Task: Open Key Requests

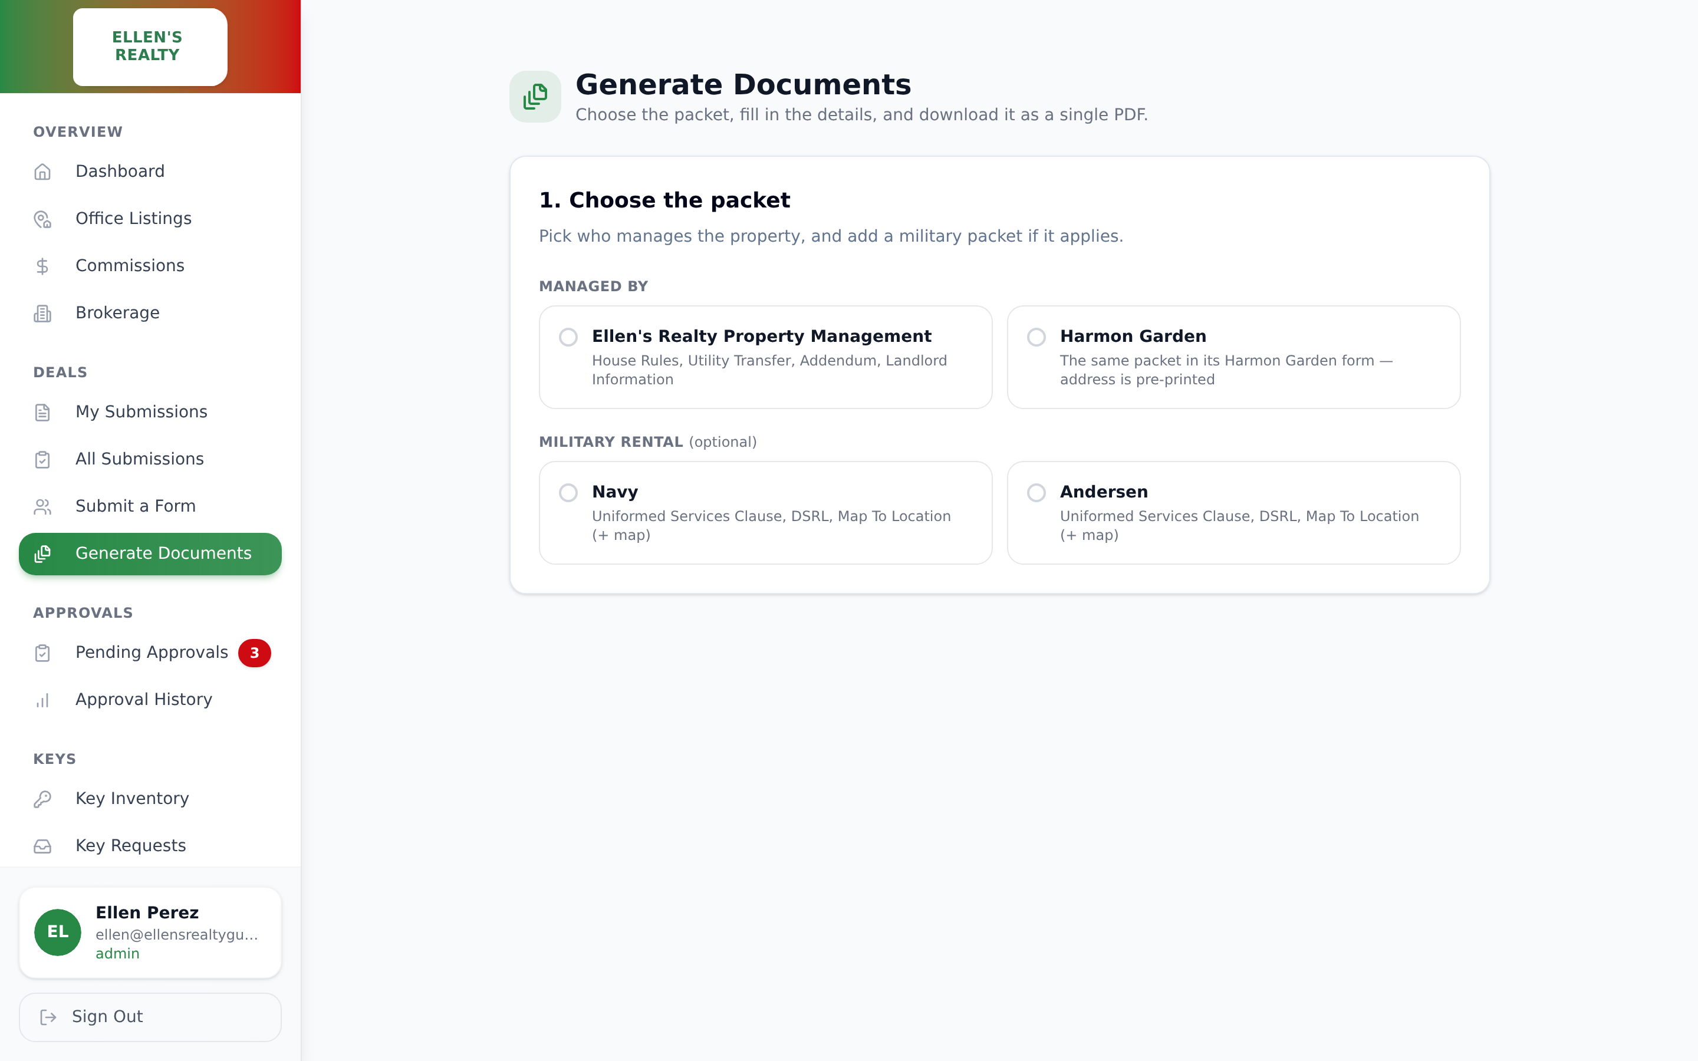Action: (150, 846)
